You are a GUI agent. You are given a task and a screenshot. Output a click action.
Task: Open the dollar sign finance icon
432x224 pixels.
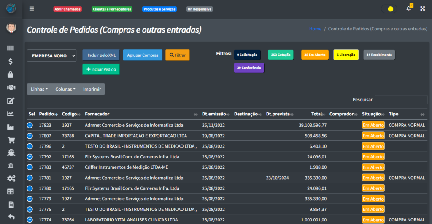(11, 62)
